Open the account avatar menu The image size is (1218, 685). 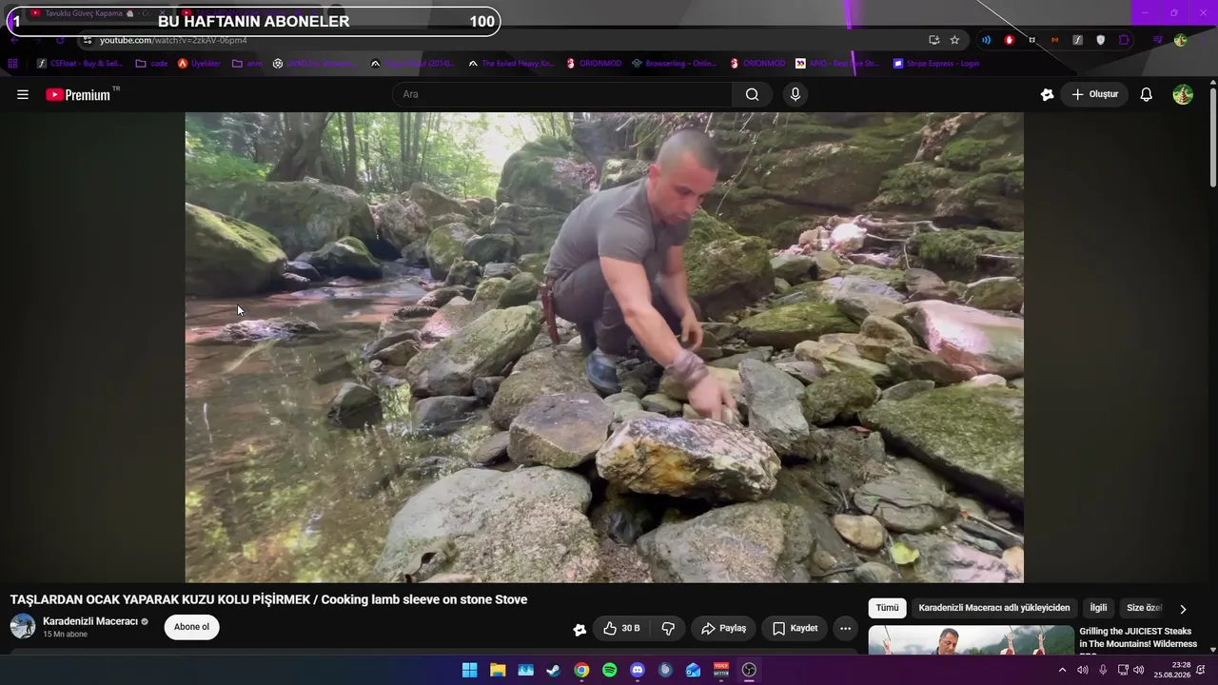pyautogui.click(x=1183, y=94)
